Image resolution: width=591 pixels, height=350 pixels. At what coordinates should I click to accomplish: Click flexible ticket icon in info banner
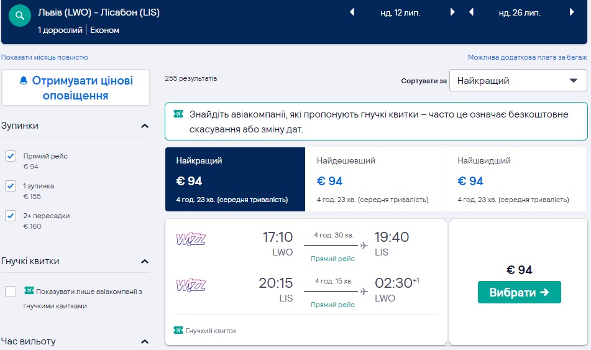178,114
